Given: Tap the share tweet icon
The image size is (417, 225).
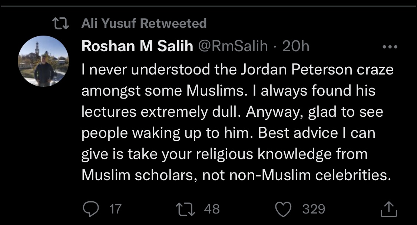Looking at the screenshot, I should (389, 209).
